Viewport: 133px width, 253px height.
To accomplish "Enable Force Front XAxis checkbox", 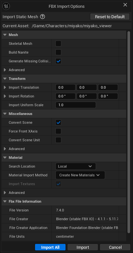I will pos(58,131).
